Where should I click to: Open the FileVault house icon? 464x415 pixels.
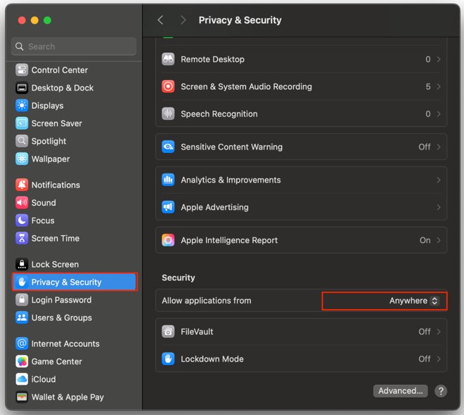point(168,331)
